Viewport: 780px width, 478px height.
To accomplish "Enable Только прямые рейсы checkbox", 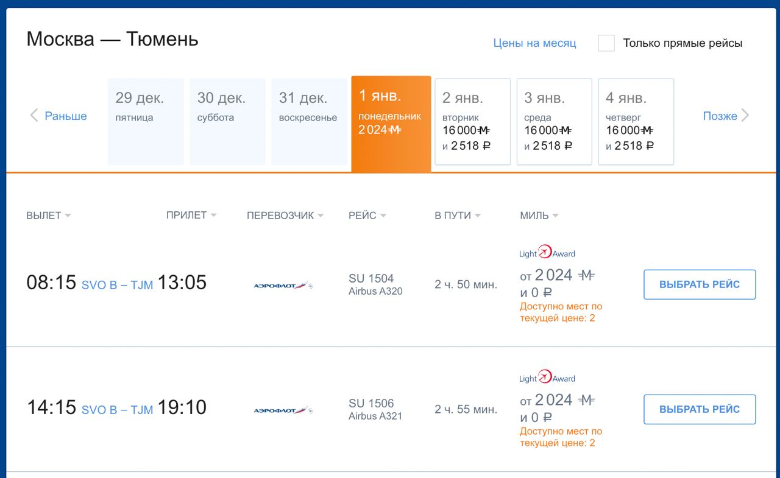I will coord(606,43).
